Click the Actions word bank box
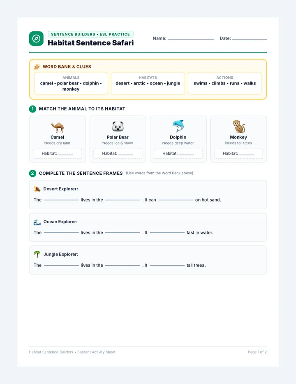The height and width of the screenshot is (384, 296). [x=224, y=83]
